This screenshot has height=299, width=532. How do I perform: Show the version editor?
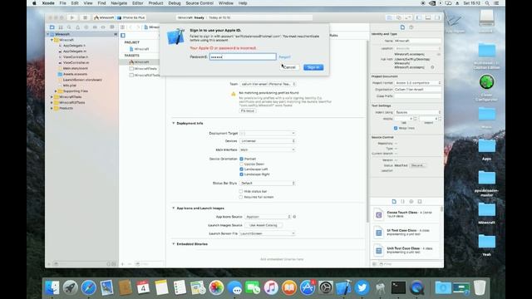click(408, 17)
